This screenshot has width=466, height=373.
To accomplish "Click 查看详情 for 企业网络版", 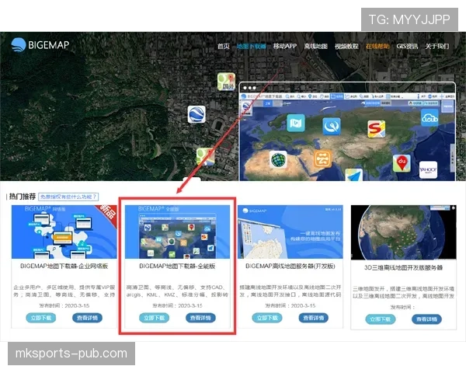I will click(x=87, y=318).
